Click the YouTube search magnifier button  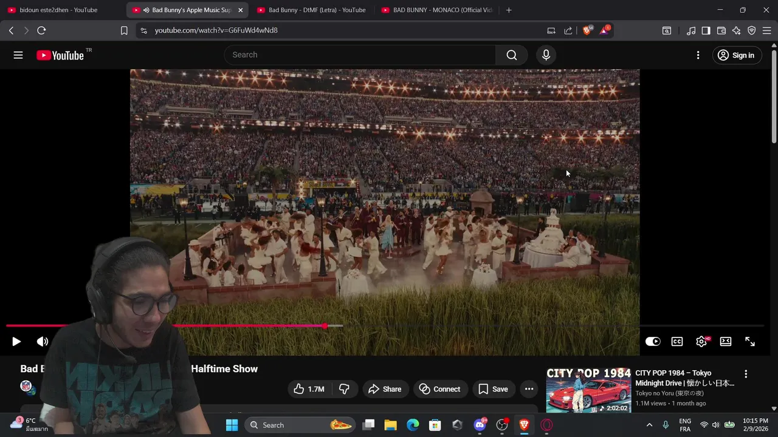(512, 55)
